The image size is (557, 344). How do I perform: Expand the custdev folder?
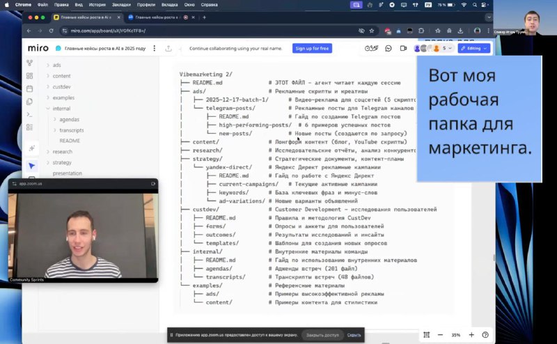pyautogui.click(x=48, y=87)
